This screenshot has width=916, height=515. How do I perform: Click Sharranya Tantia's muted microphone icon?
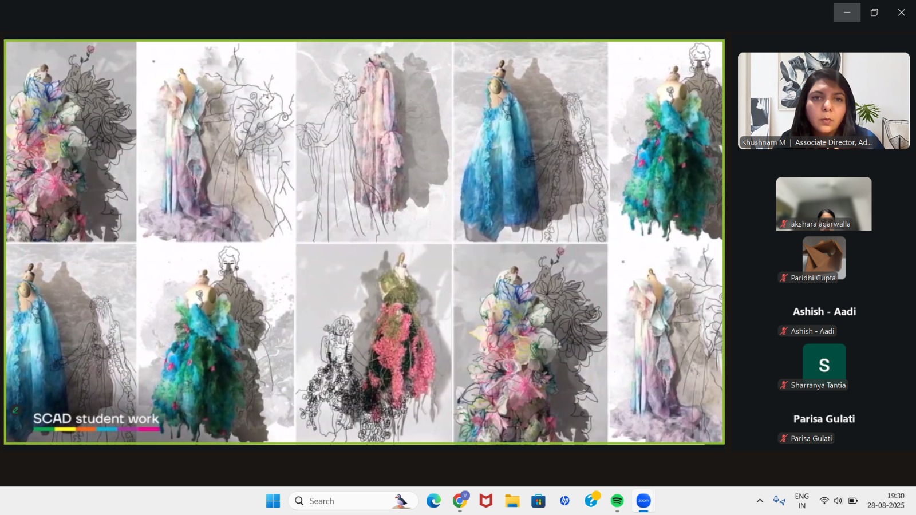(x=784, y=385)
